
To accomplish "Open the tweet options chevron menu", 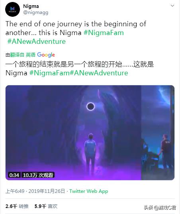I will click(x=172, y=6).
